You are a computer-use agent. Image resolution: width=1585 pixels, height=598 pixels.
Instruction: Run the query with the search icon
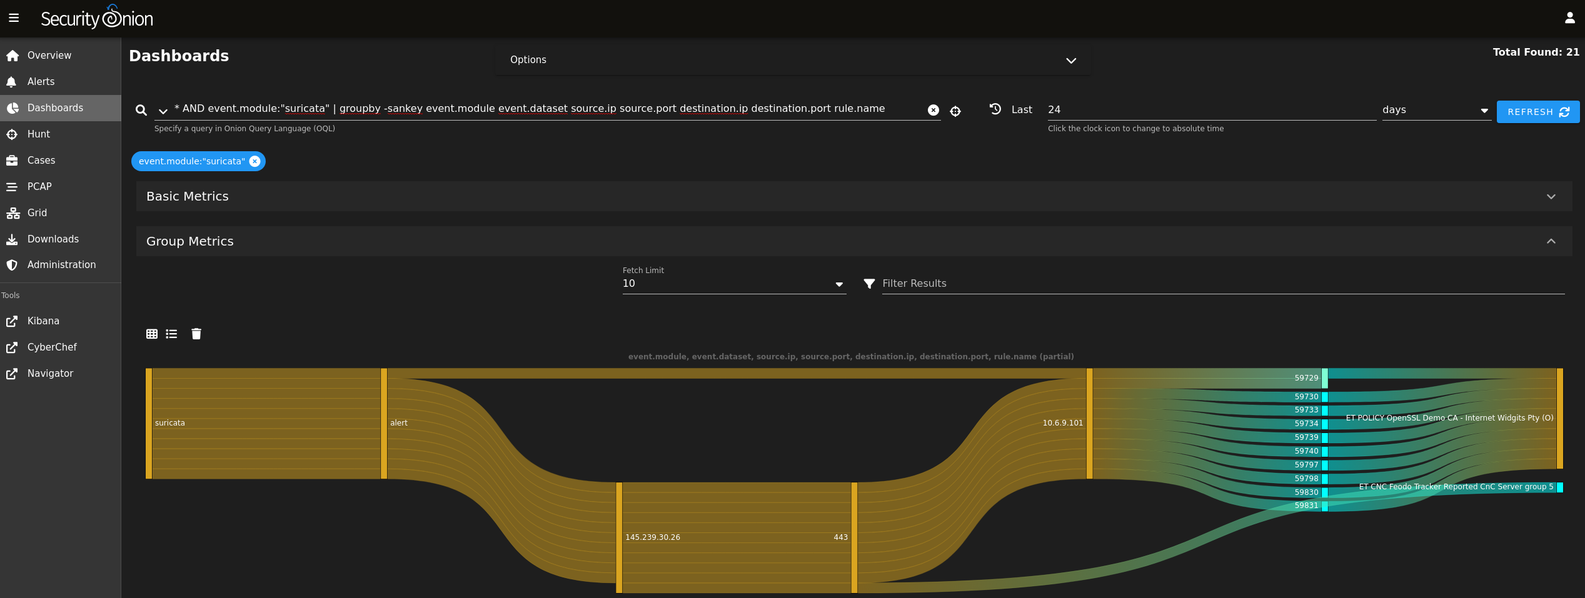pyautogui.click(x=141, y=111)
